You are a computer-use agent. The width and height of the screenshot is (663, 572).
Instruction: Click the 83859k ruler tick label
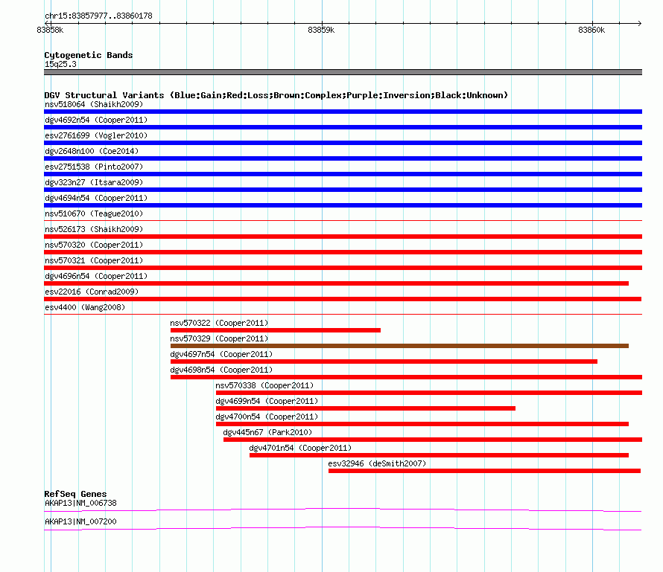click(x=321, y=30)
